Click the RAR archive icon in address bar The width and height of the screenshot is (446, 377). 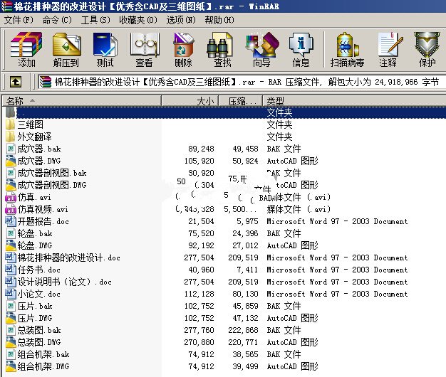click(45, 82)
